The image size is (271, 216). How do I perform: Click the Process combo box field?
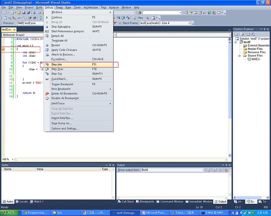click(29, 23)
